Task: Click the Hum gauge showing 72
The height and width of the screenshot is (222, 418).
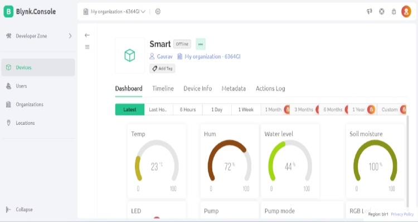Action: [x=229, y=161]
